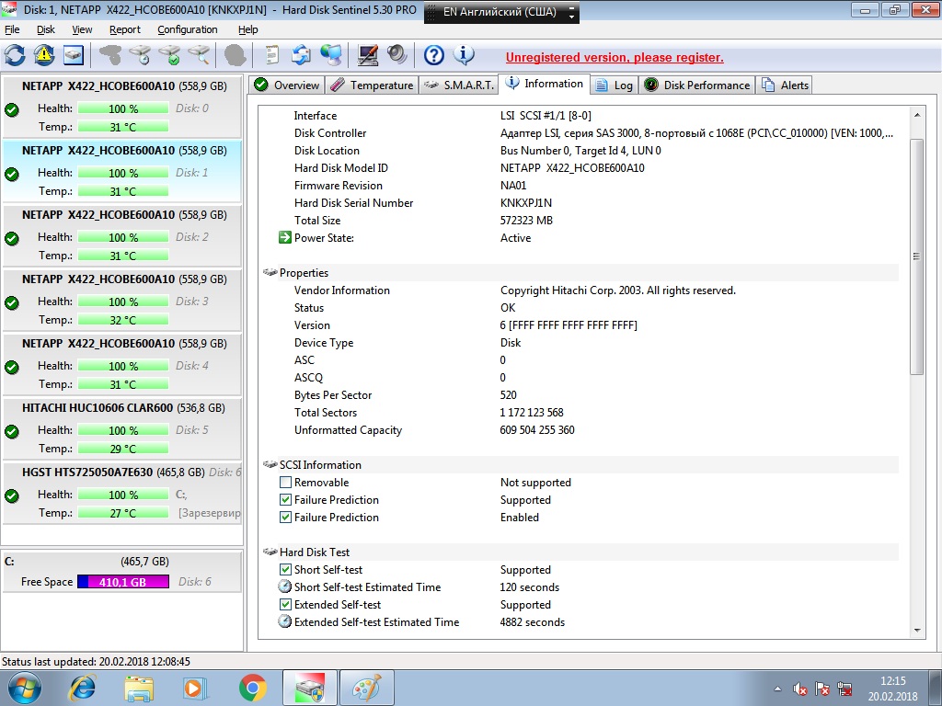Open the Report menu
The image size is (942, 706).
pos(124,29)
